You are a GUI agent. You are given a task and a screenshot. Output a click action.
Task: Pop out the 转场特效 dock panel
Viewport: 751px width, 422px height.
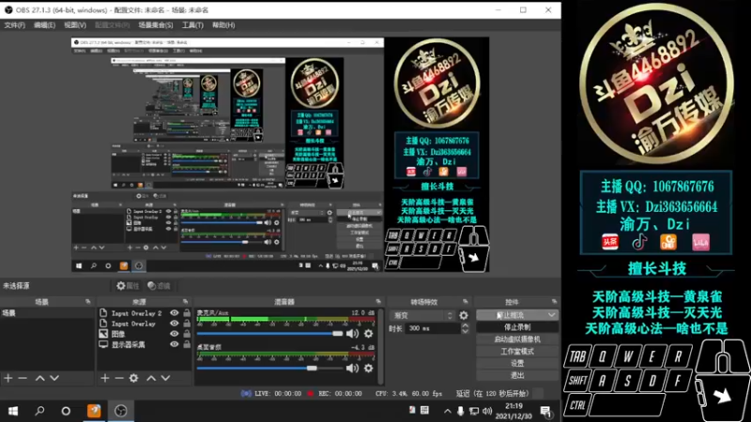click(465, 301)
